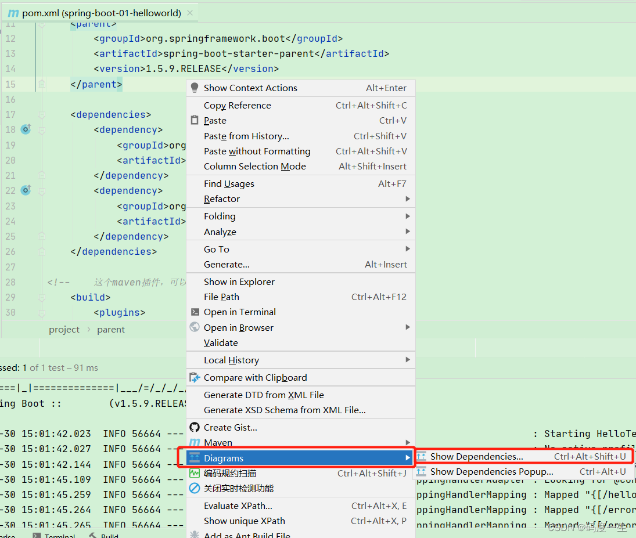
Task: Open Show Dependencies... from Diagrams submenu
Action: 524,457
